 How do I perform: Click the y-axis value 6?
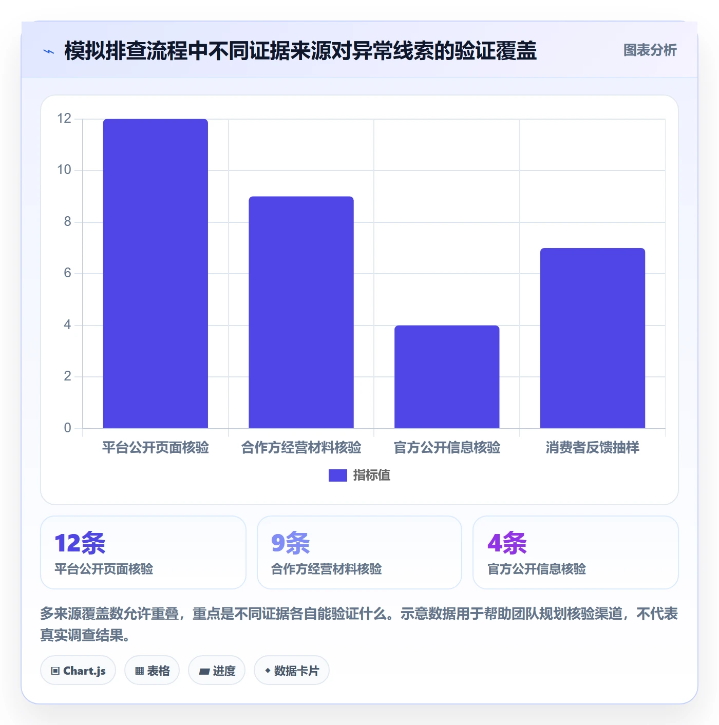tap(67, 273)
